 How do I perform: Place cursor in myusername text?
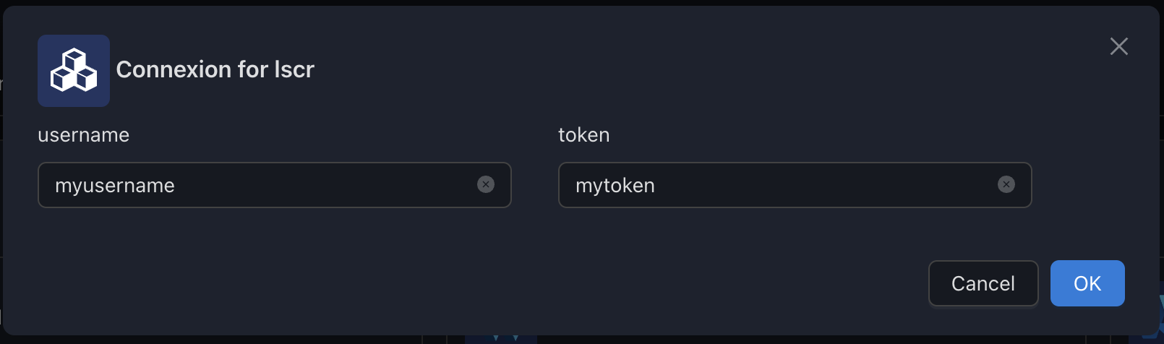click(115, 186)
